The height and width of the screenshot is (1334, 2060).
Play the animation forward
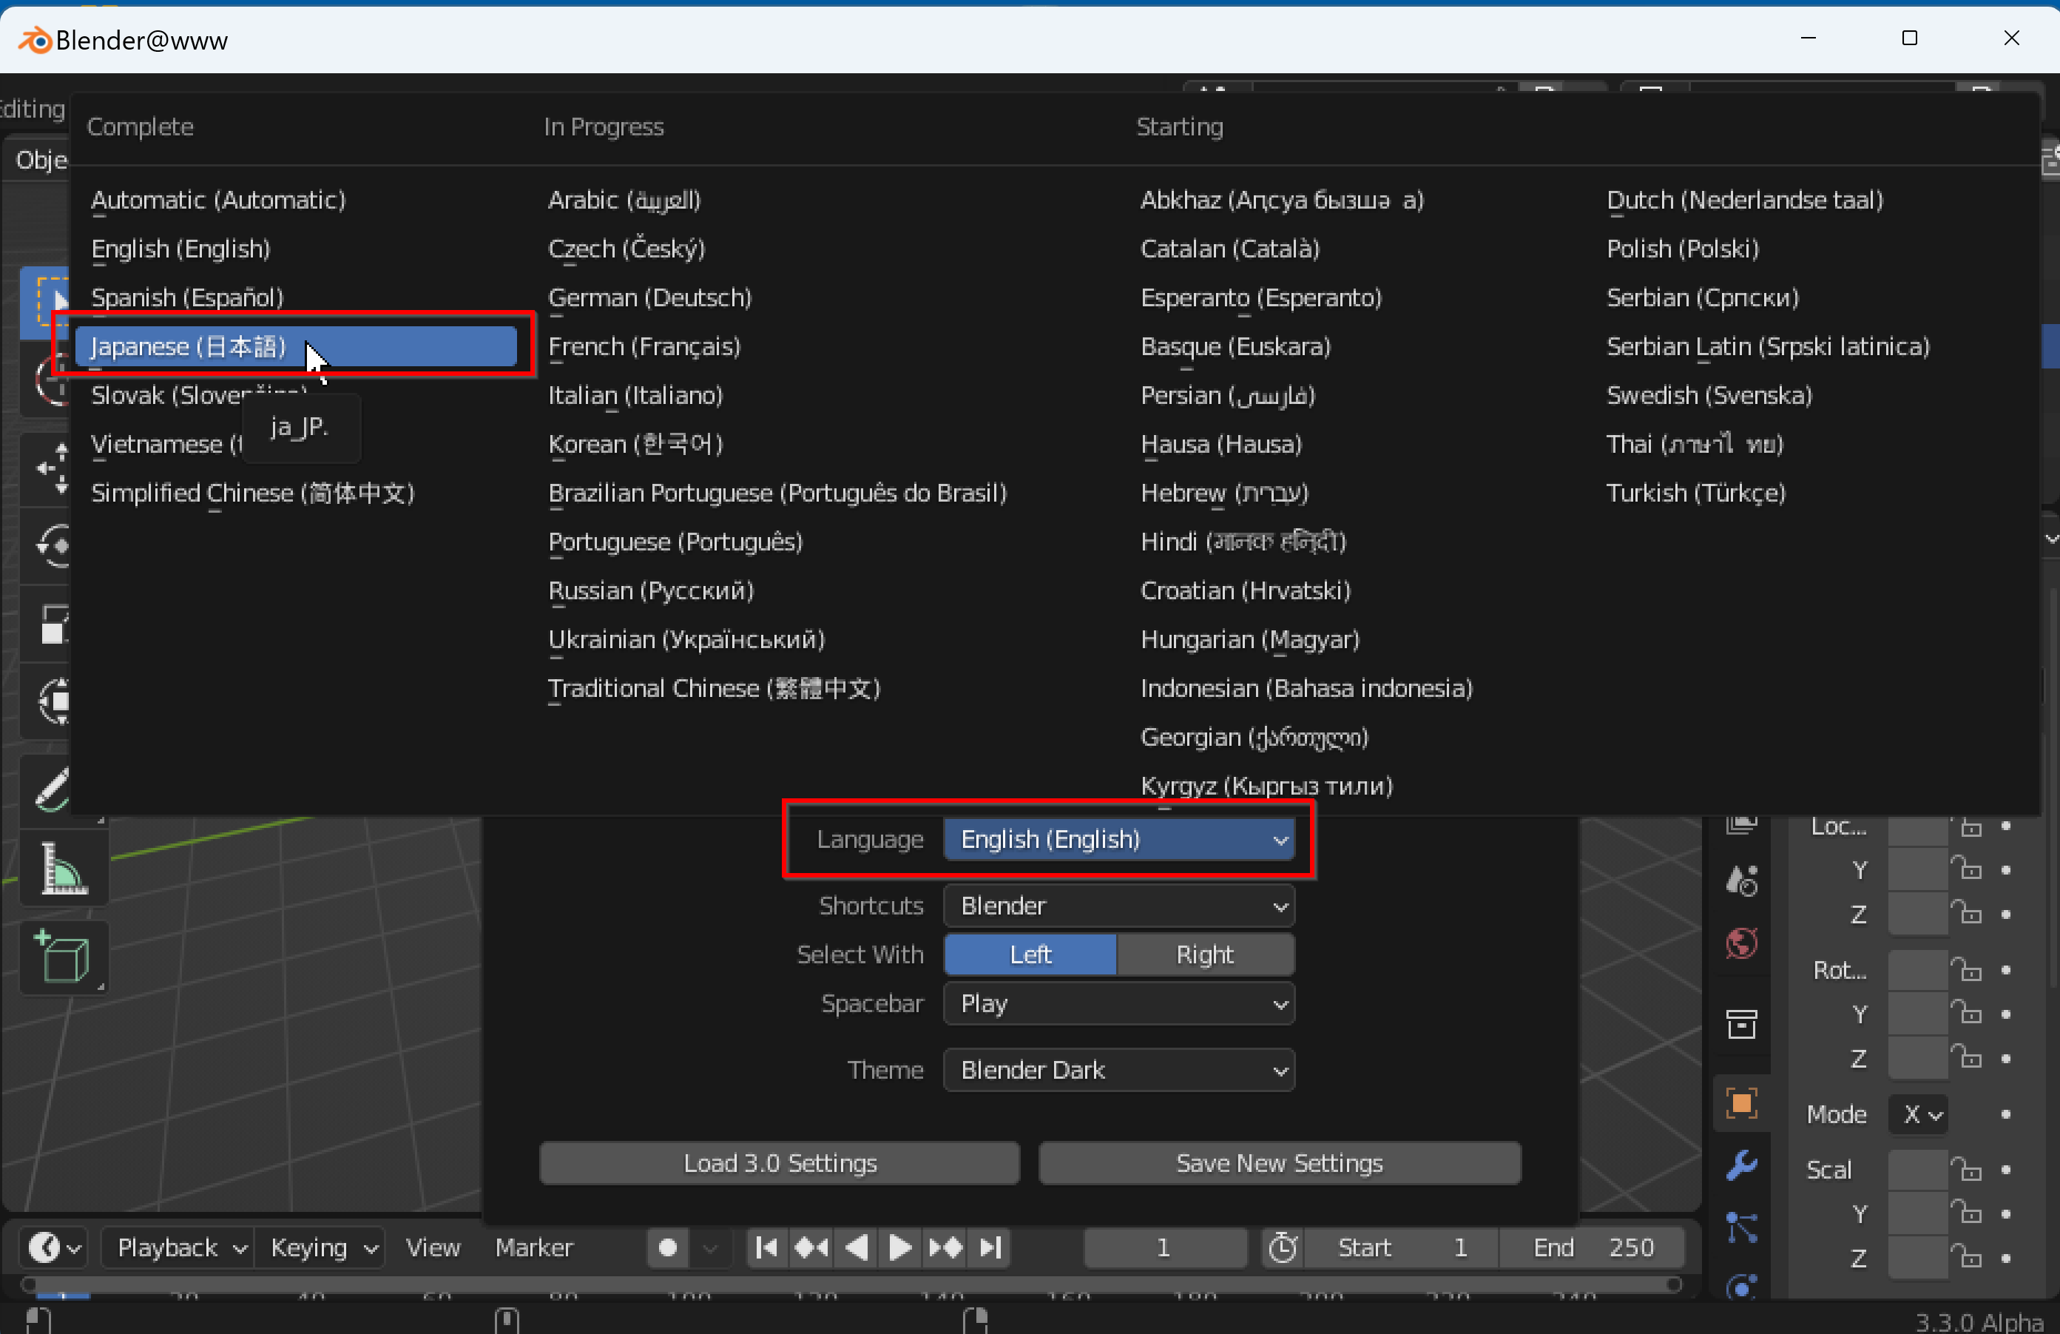click(900, 1247)
